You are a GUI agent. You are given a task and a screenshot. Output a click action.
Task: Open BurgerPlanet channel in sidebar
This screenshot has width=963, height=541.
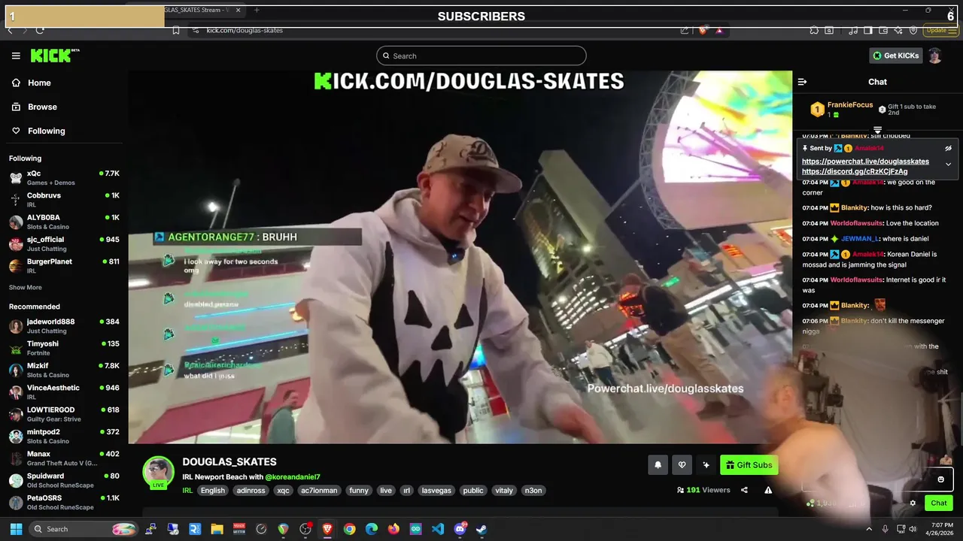tap(64, 266)
